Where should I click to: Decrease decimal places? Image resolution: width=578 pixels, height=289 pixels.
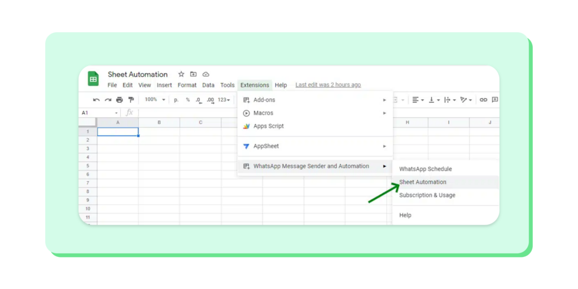pos(199,100)
